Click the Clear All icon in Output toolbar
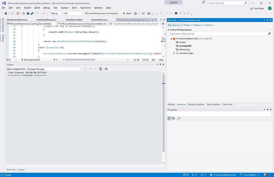274x177 pixels. 100,69
